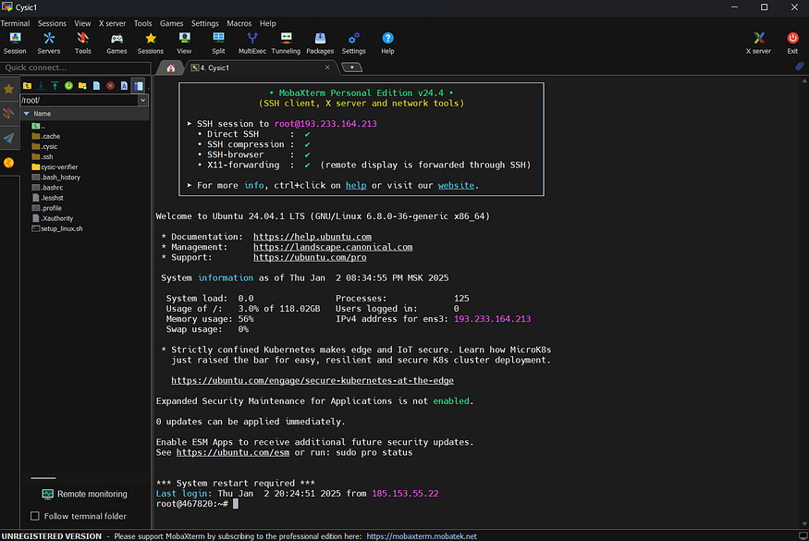Image resolution: width=809 pixels, height=541 pixels.
Task: Create a new file in SFTP browser
Action: [x=96, y=86]
